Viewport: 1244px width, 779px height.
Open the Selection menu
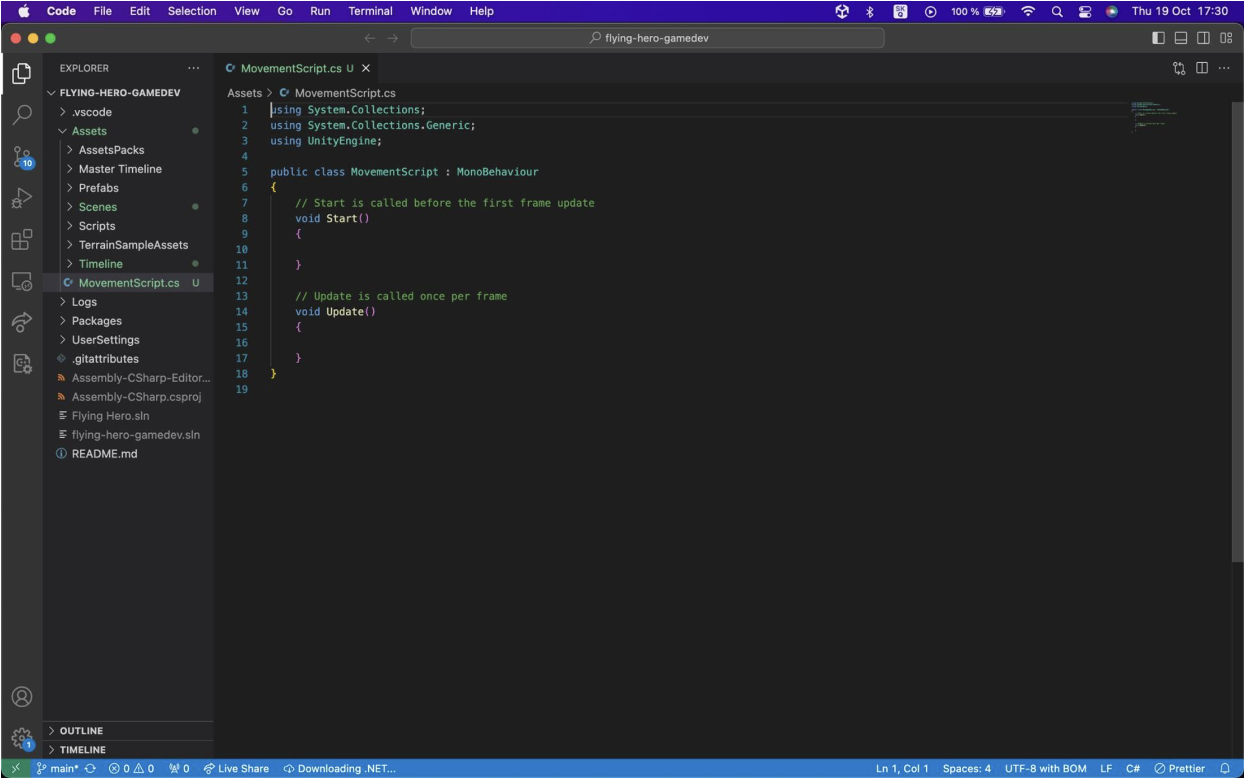coord(192,11)
